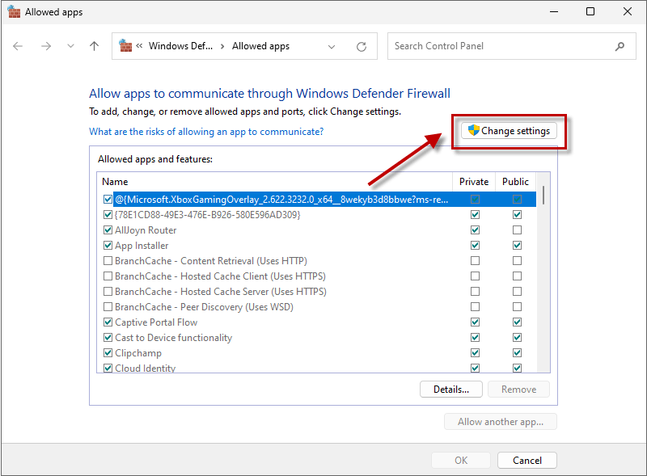Toggle Clipchamp name checkbox
Image resolution: width=647 pixels, height=476 pixels.
coord(108,353)
